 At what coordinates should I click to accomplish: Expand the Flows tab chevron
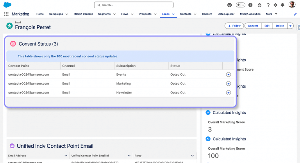click(132, 14)
